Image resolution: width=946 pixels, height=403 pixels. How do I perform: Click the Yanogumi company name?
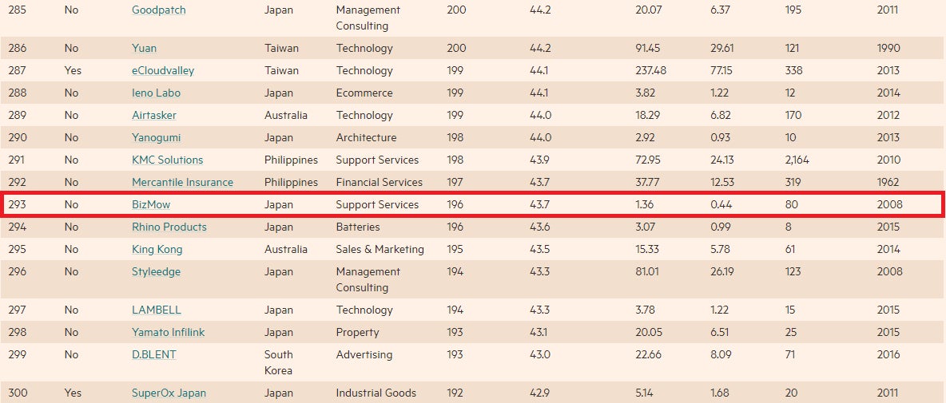[x=158, y=137]
